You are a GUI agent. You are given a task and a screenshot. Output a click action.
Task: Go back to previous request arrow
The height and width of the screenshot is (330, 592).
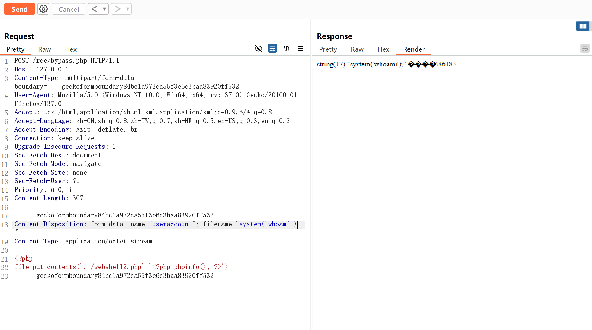pyautogui.click(x=94, y=9)
